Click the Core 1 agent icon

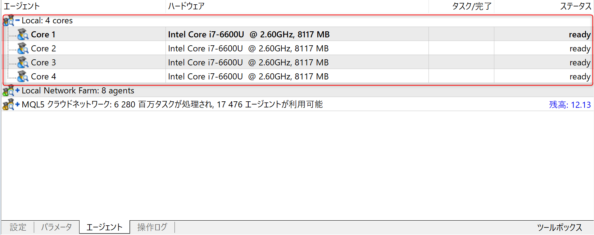23,34
